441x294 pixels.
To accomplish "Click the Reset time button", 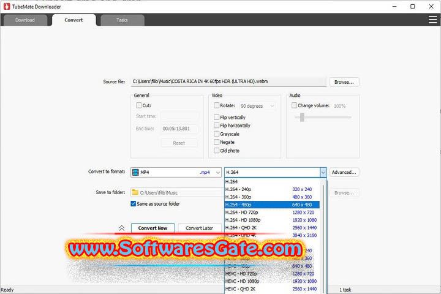I will click(x=179, y=143).
